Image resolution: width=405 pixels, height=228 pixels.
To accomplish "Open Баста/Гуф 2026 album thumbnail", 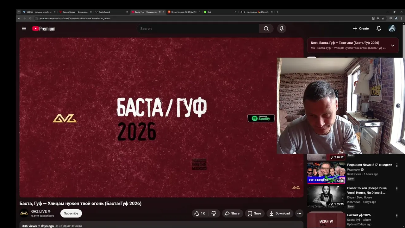I will pos(326,220).
